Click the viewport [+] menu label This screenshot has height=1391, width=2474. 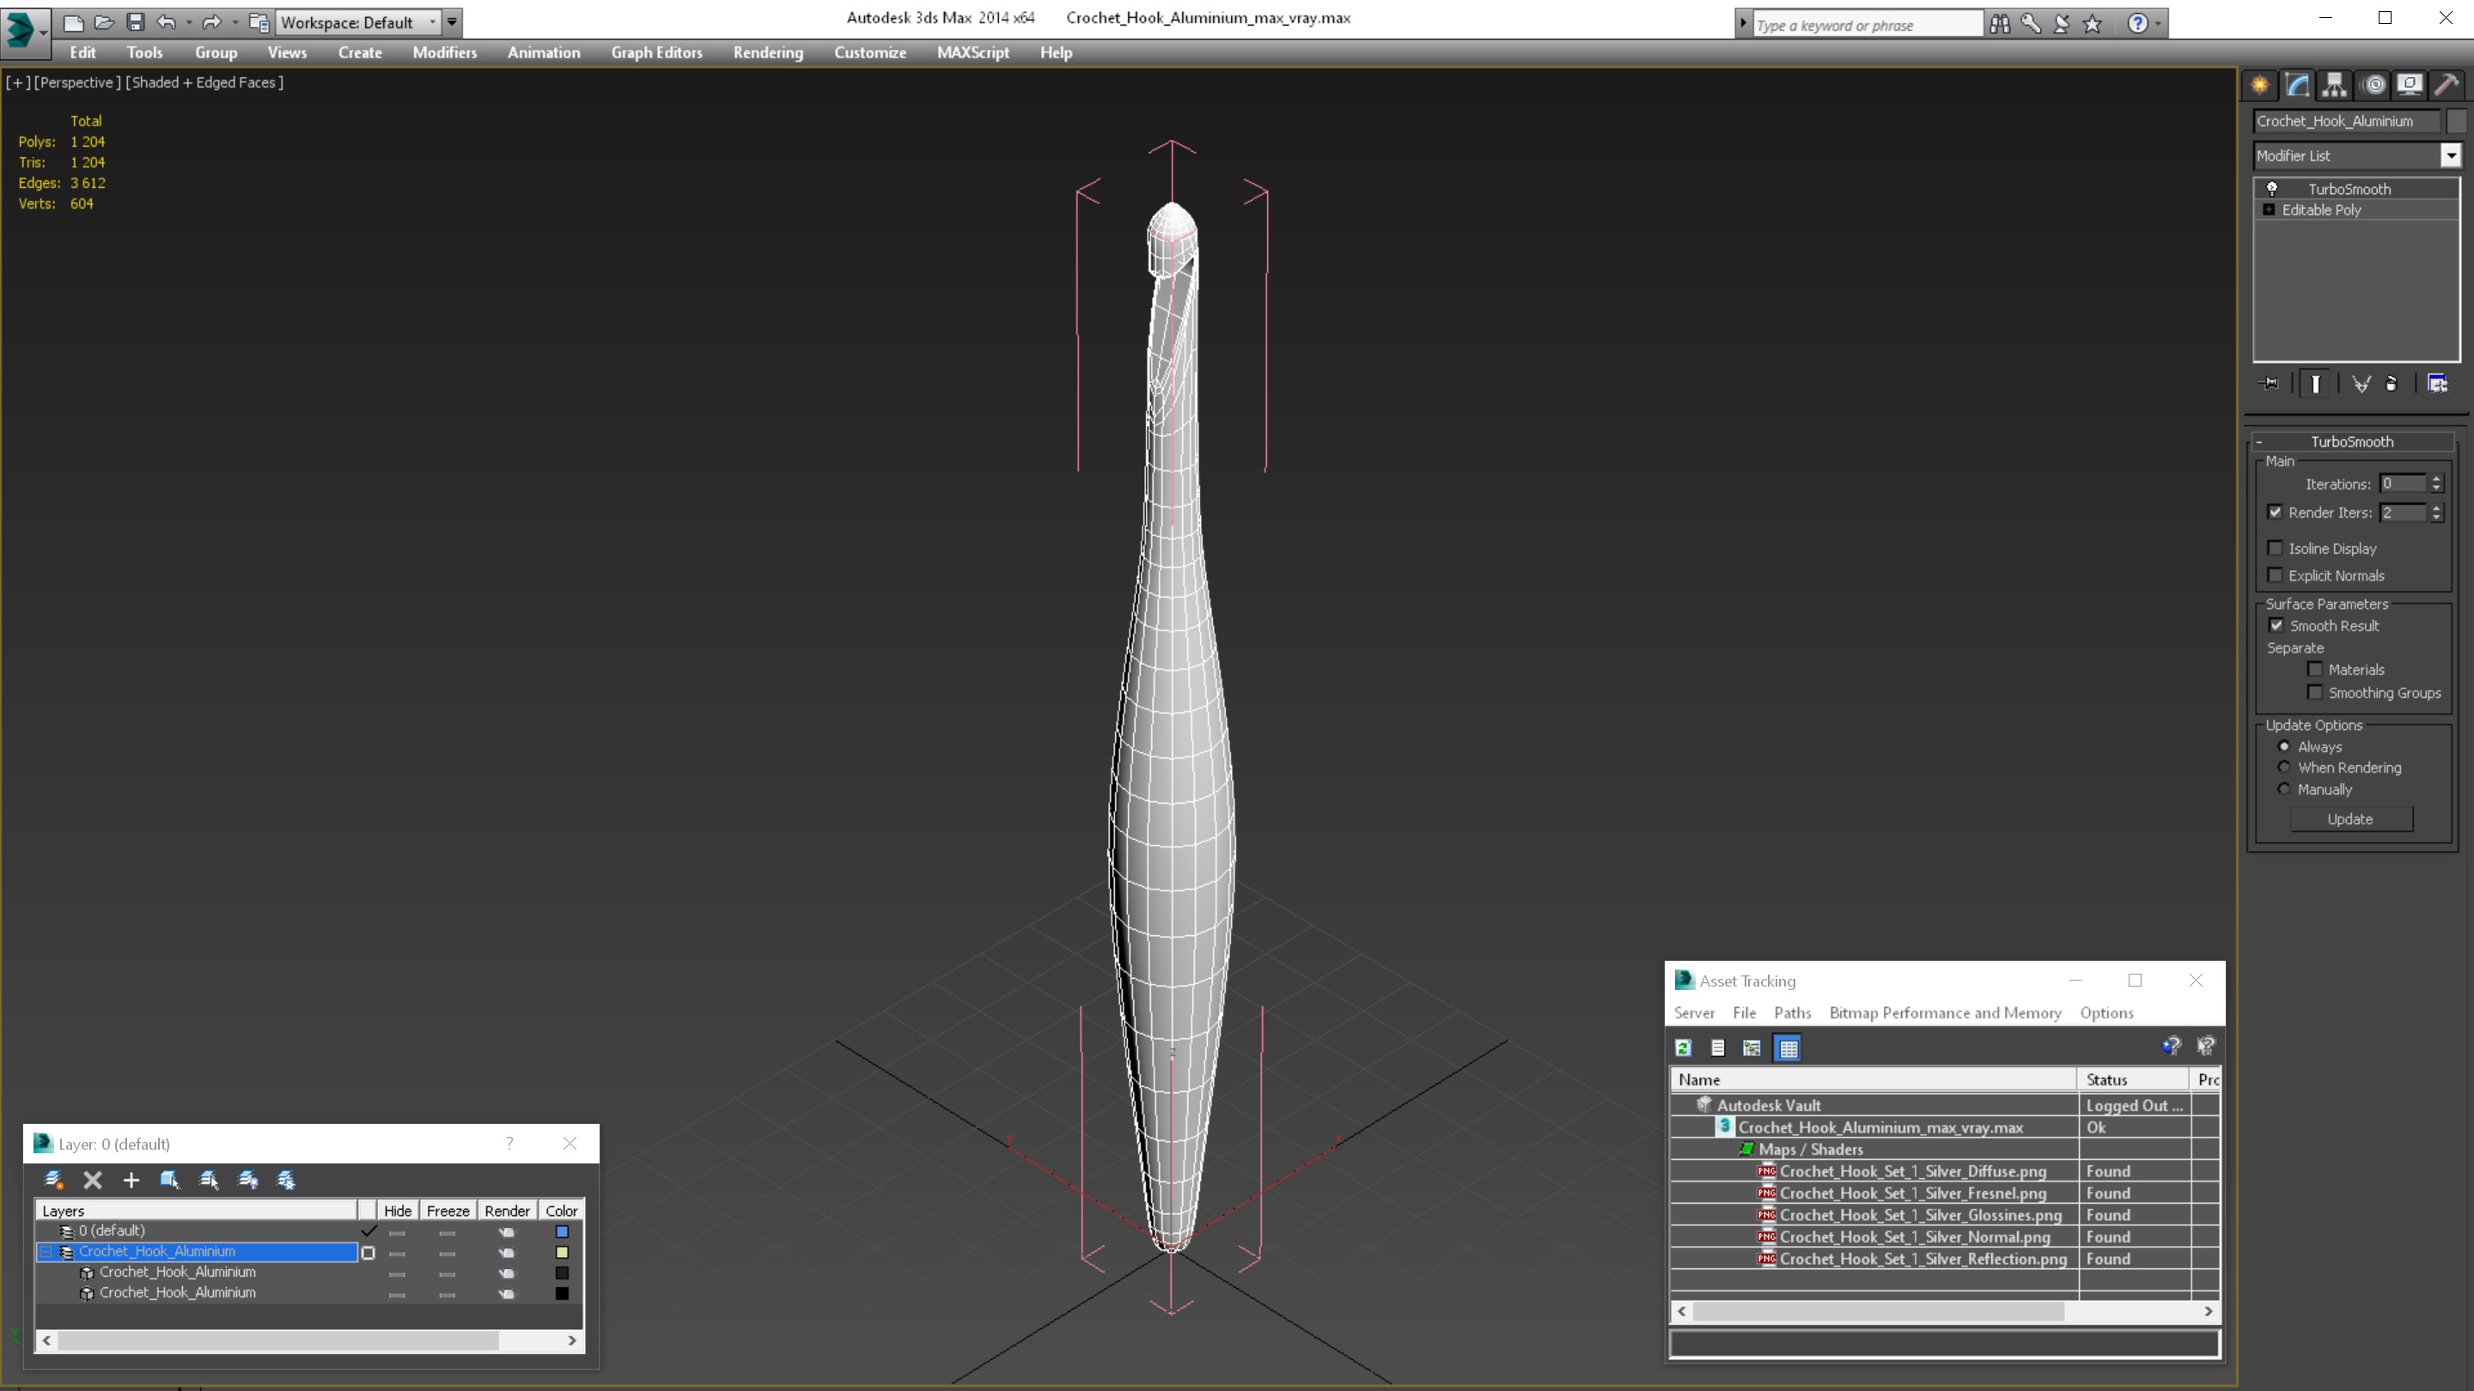tap(17, 82)
